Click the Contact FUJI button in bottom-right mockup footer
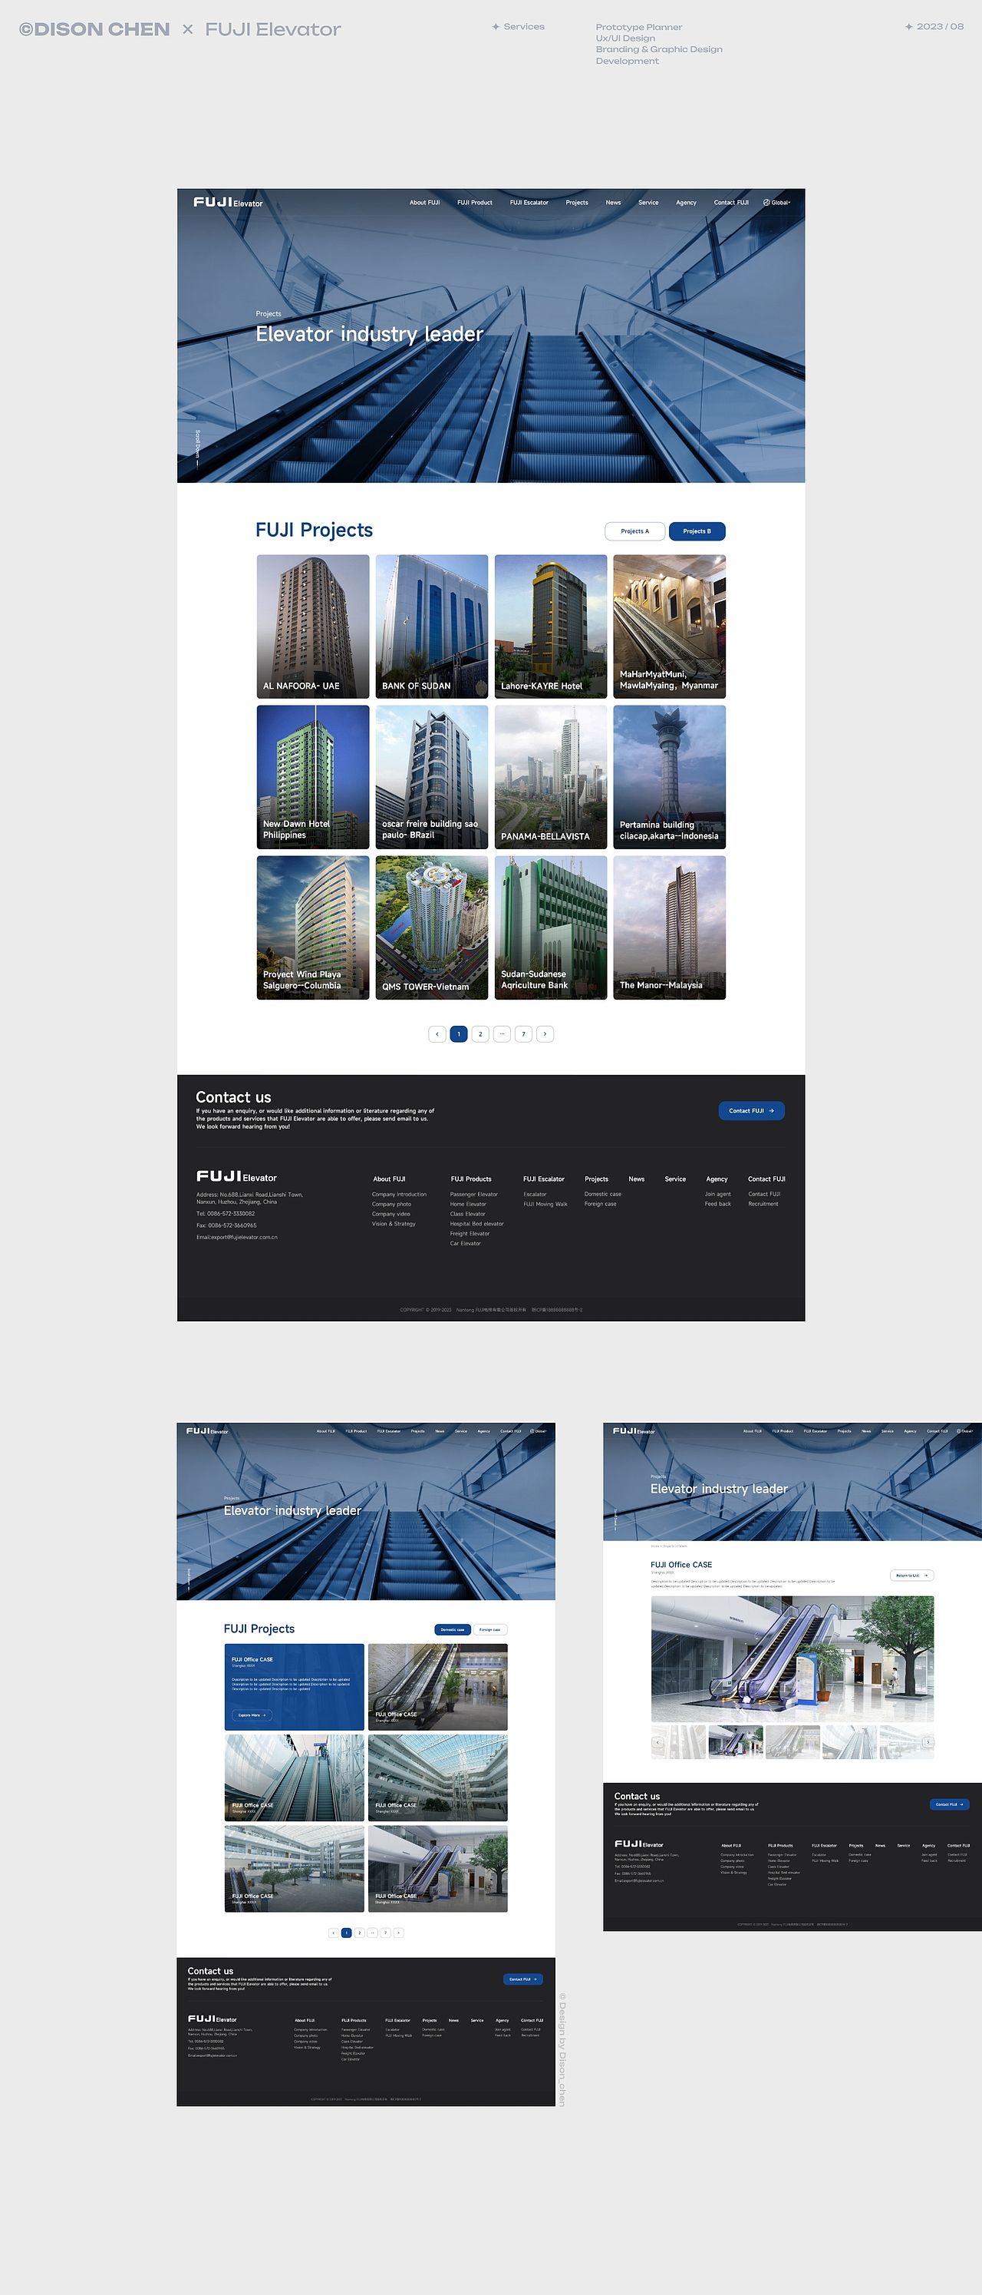Viewport: 982px width, 2295px height. tap(949, 1804)
